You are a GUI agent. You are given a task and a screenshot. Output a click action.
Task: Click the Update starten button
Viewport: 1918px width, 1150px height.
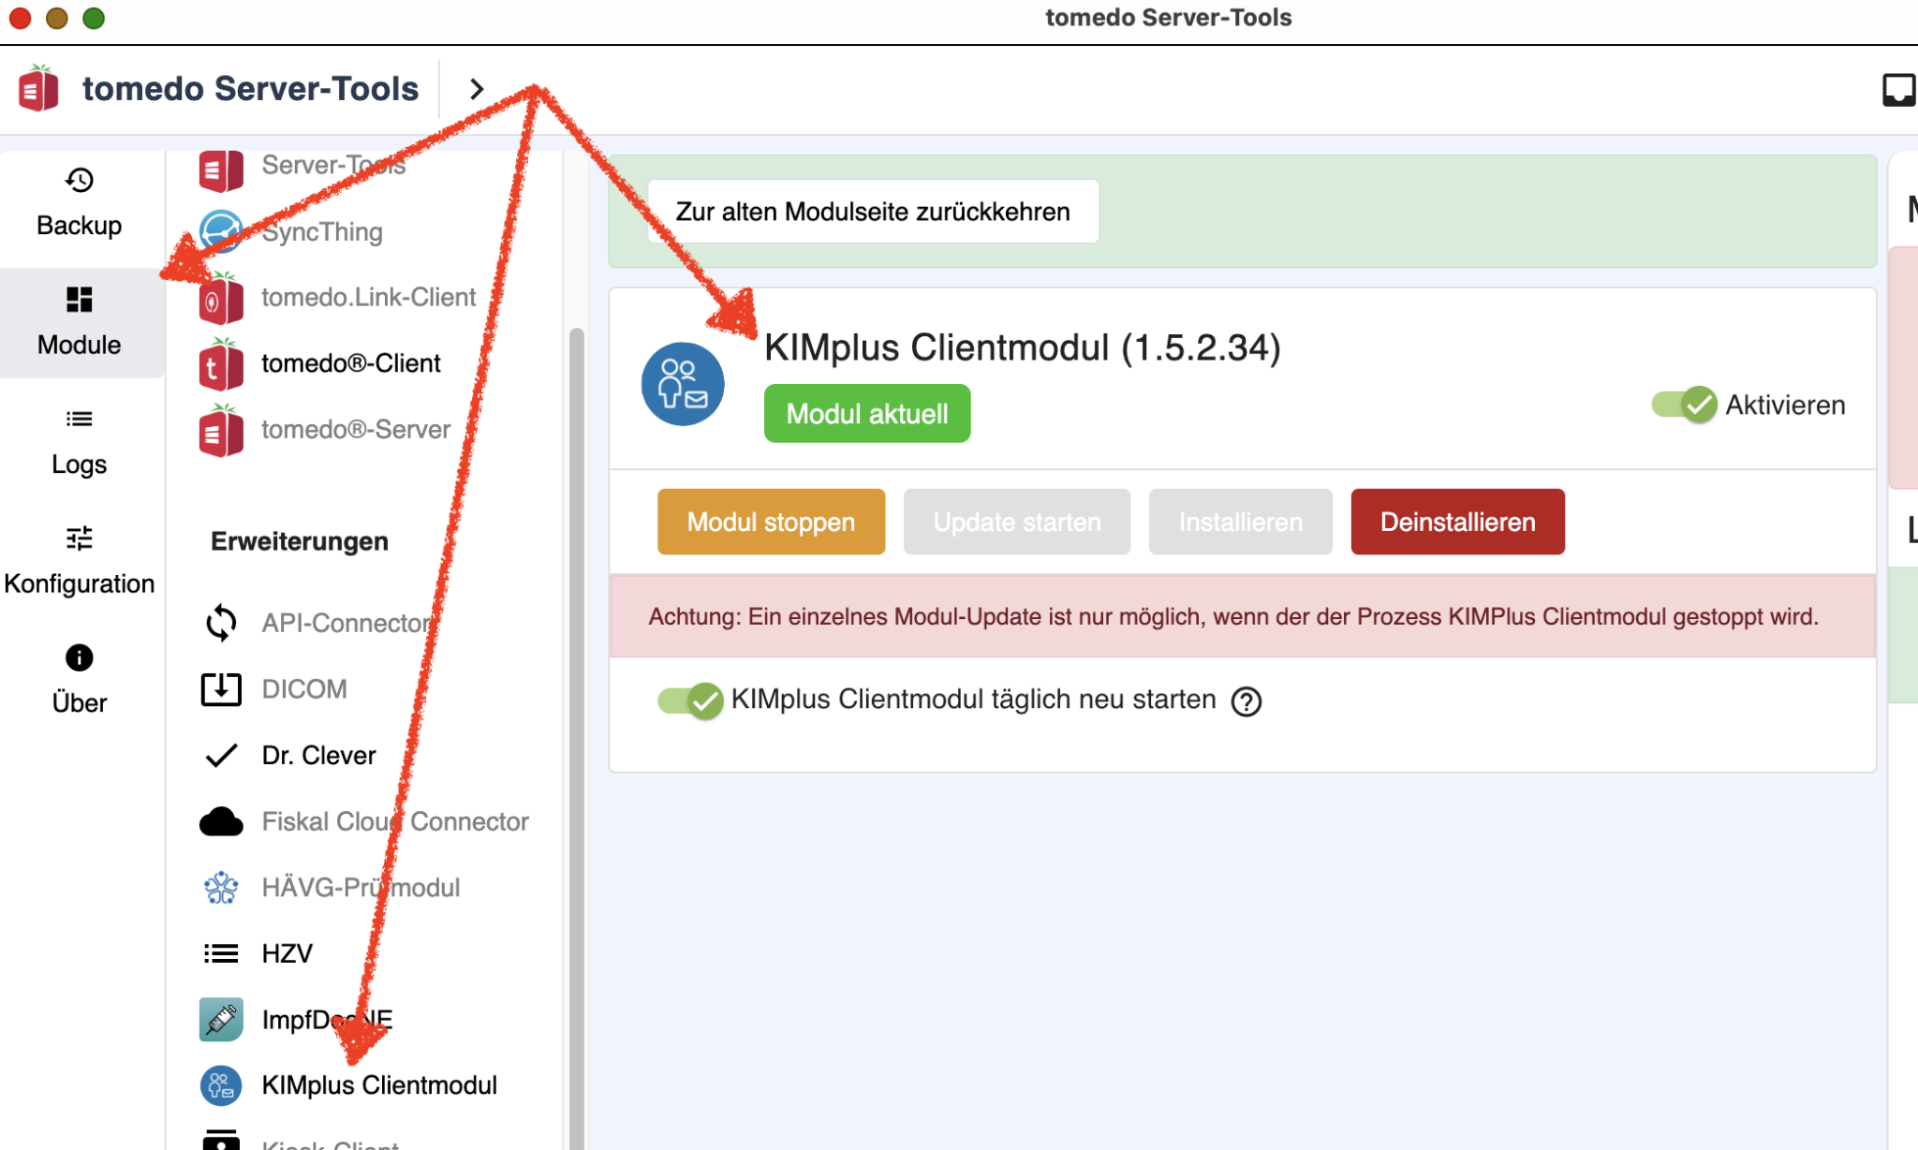1017,522
